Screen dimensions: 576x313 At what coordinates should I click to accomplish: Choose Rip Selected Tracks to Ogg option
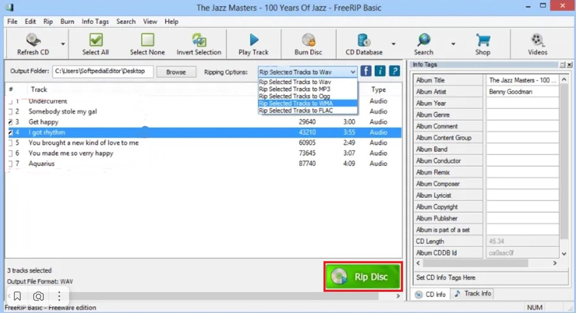click(308, 96)
